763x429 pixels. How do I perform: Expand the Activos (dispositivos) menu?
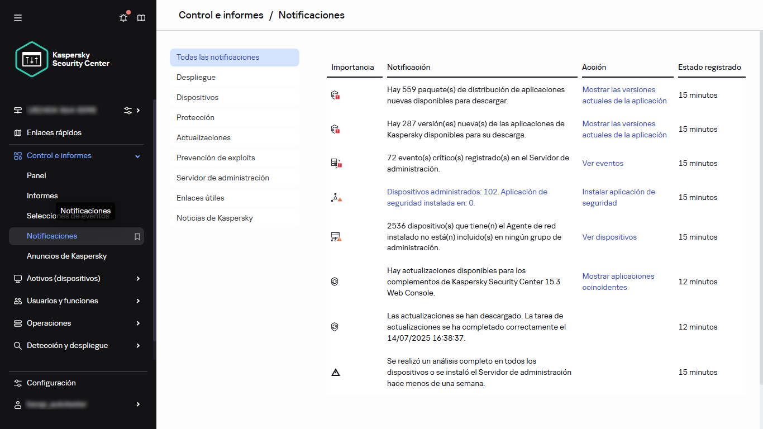(138, 279)
